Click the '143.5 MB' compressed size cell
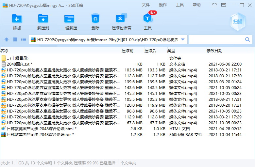 click(157, 88)
